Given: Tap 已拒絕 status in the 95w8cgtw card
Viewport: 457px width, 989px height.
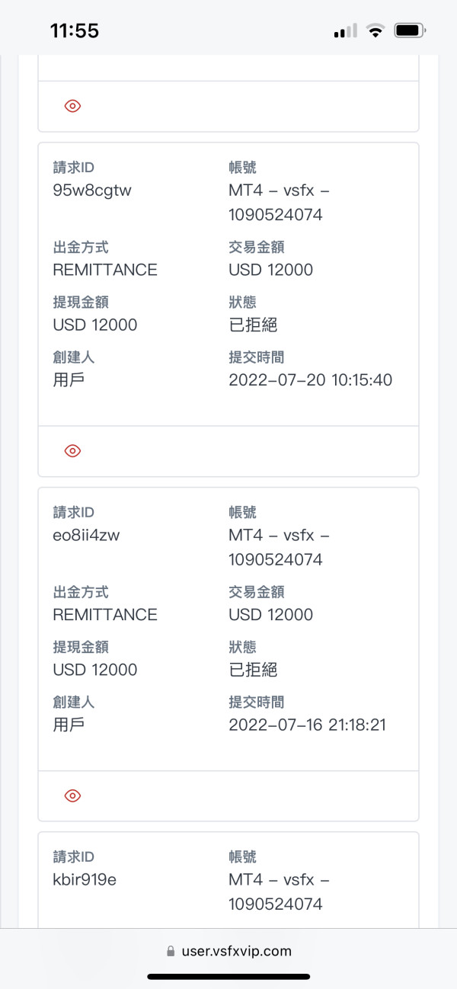Looking at the screenshot, I should pyautogui.click(x=253, y=325).
